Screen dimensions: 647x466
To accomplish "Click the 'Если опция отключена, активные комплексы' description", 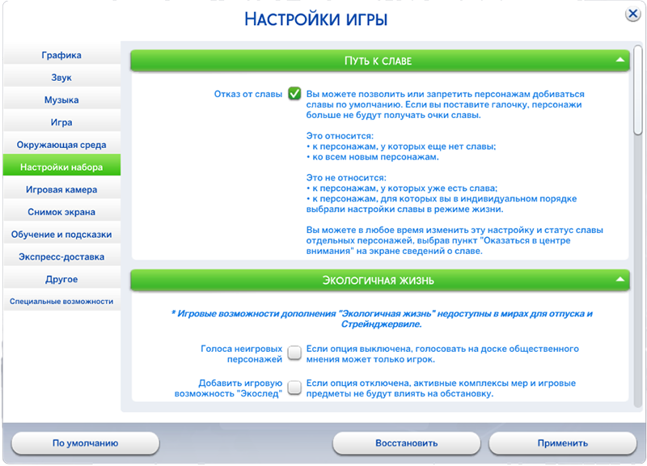I will point(441,388).
